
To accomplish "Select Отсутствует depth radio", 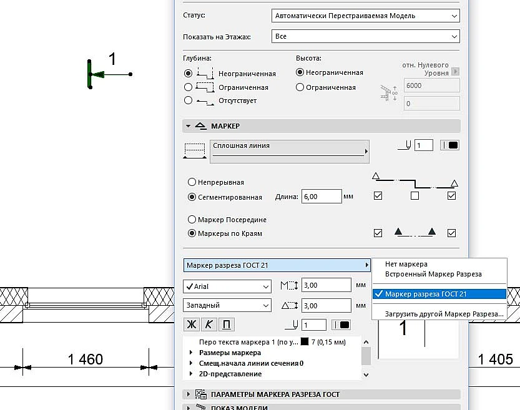I will [188, 100].
